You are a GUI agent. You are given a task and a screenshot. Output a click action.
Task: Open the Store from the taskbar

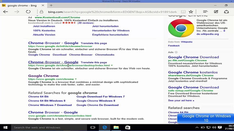coord(128,127)
